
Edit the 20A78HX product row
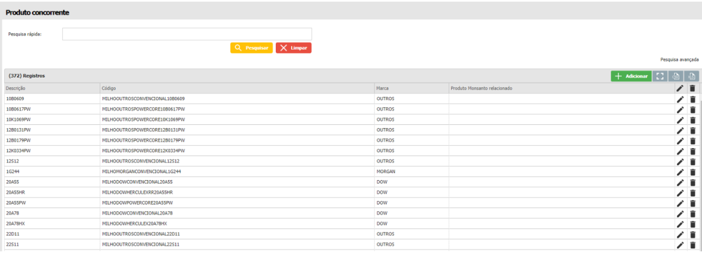coord(680,224)
